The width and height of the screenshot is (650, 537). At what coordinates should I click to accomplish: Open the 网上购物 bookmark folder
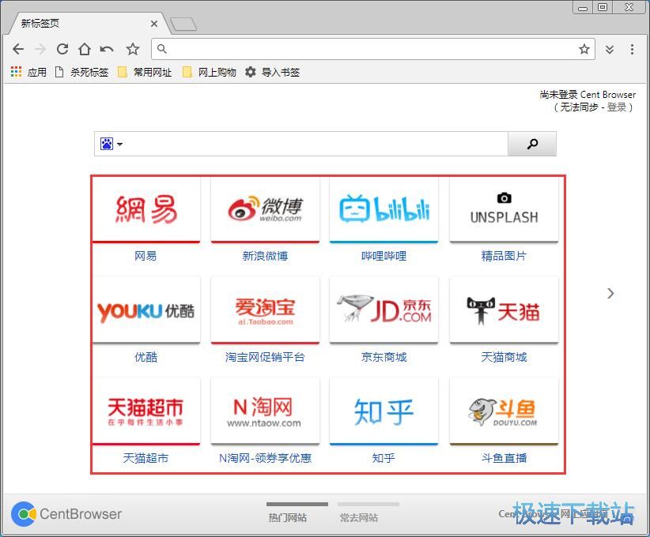pyautogui.click(x=210, y=72)
